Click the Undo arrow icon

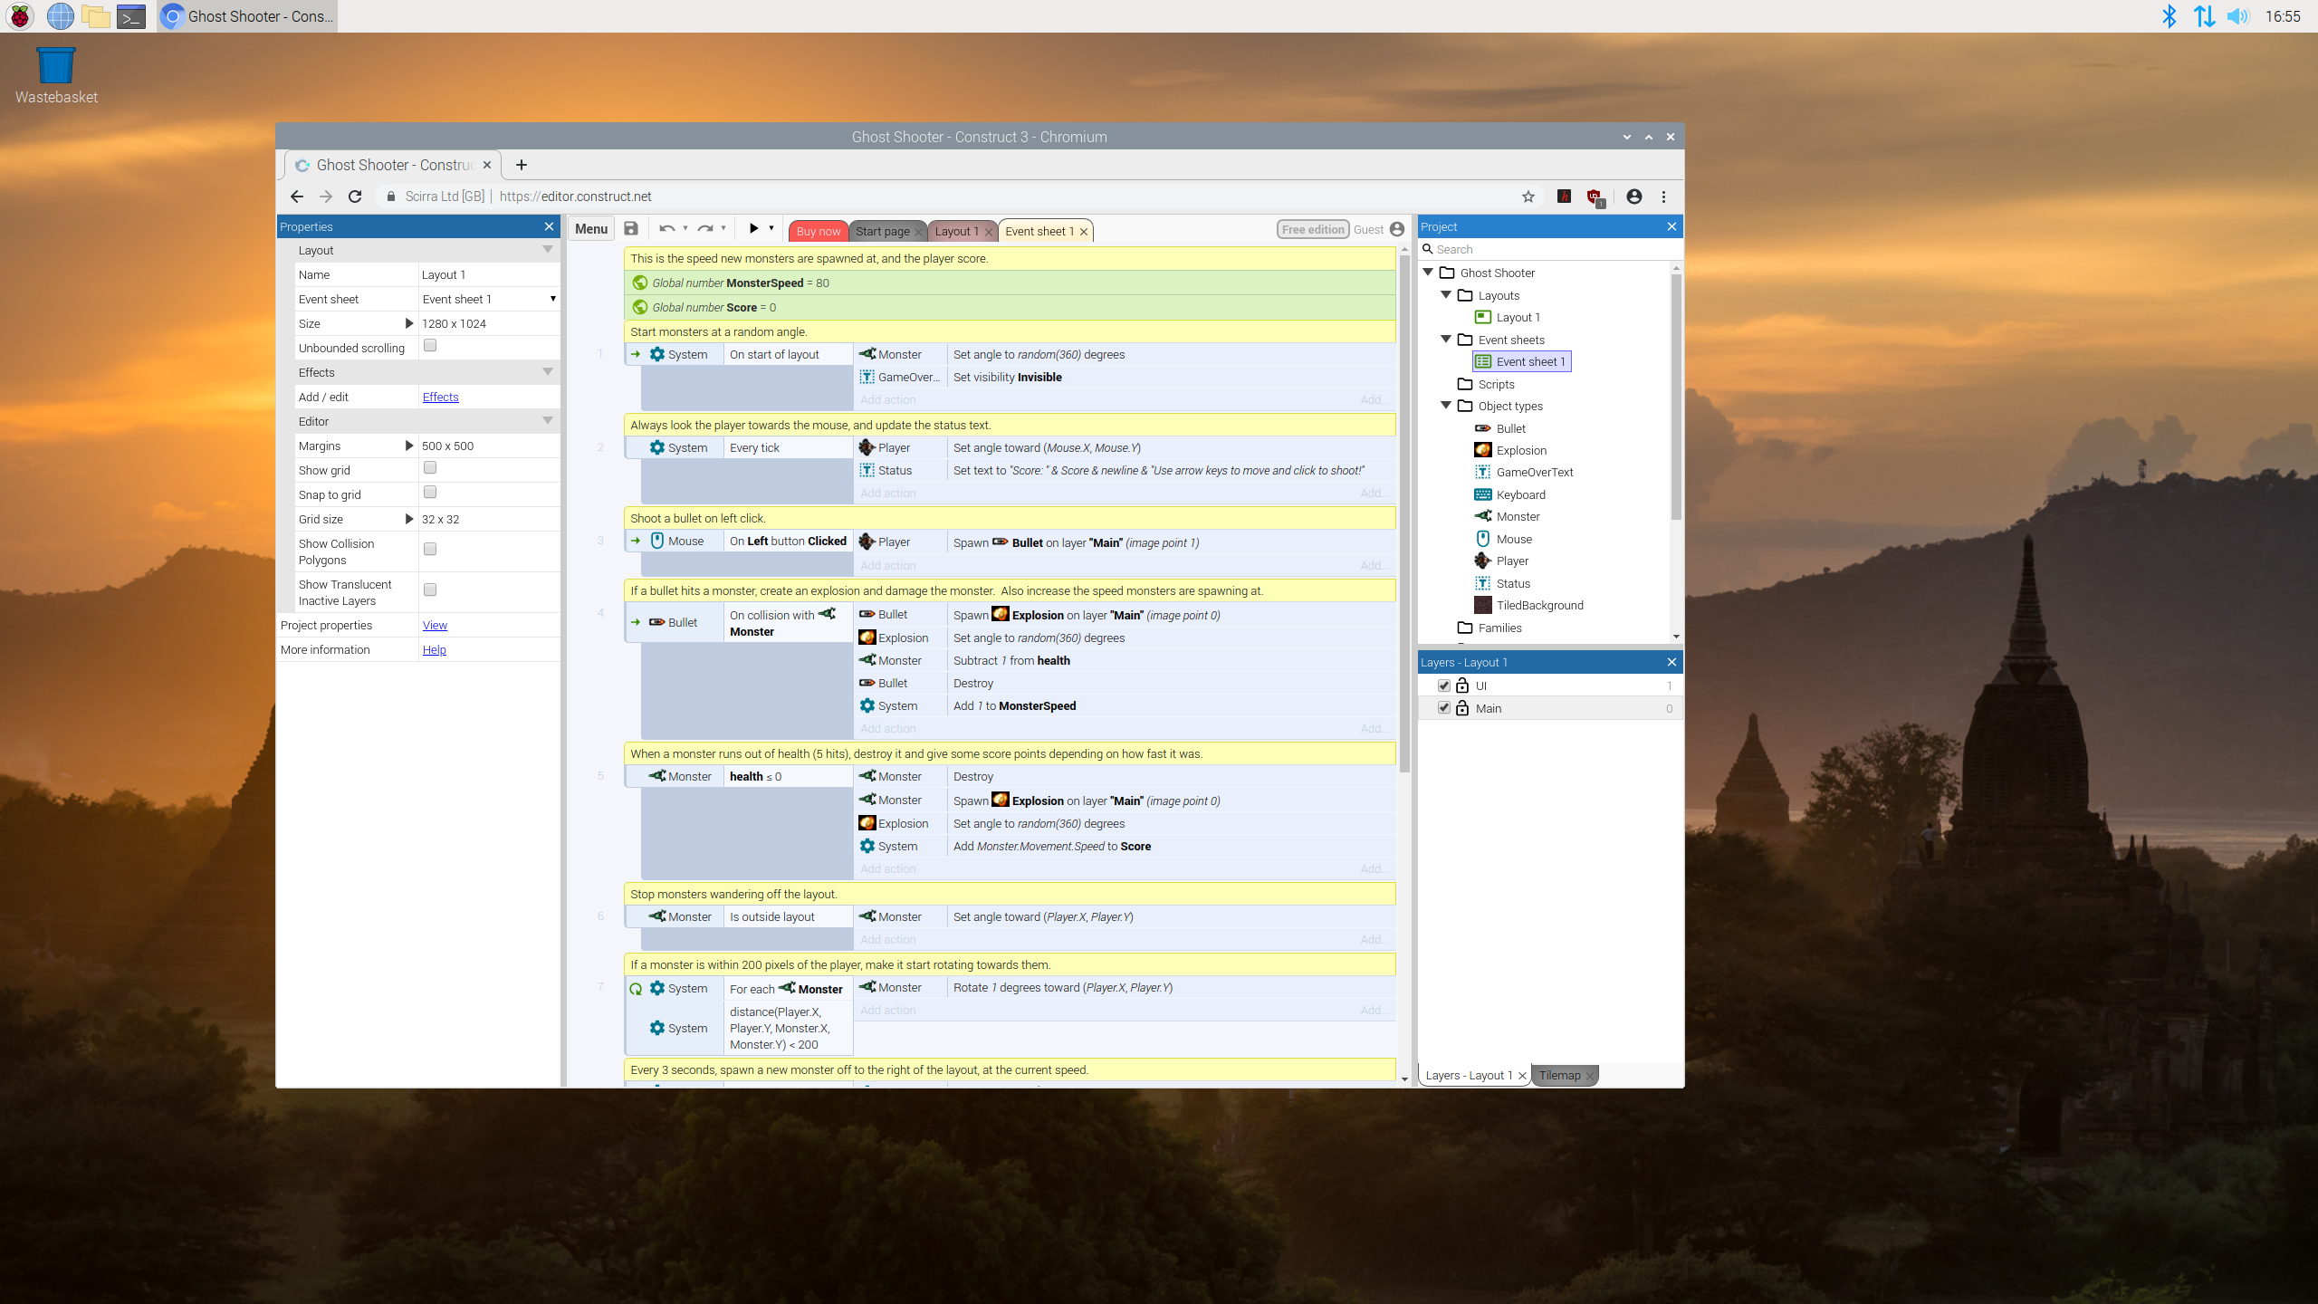point(667,229)
